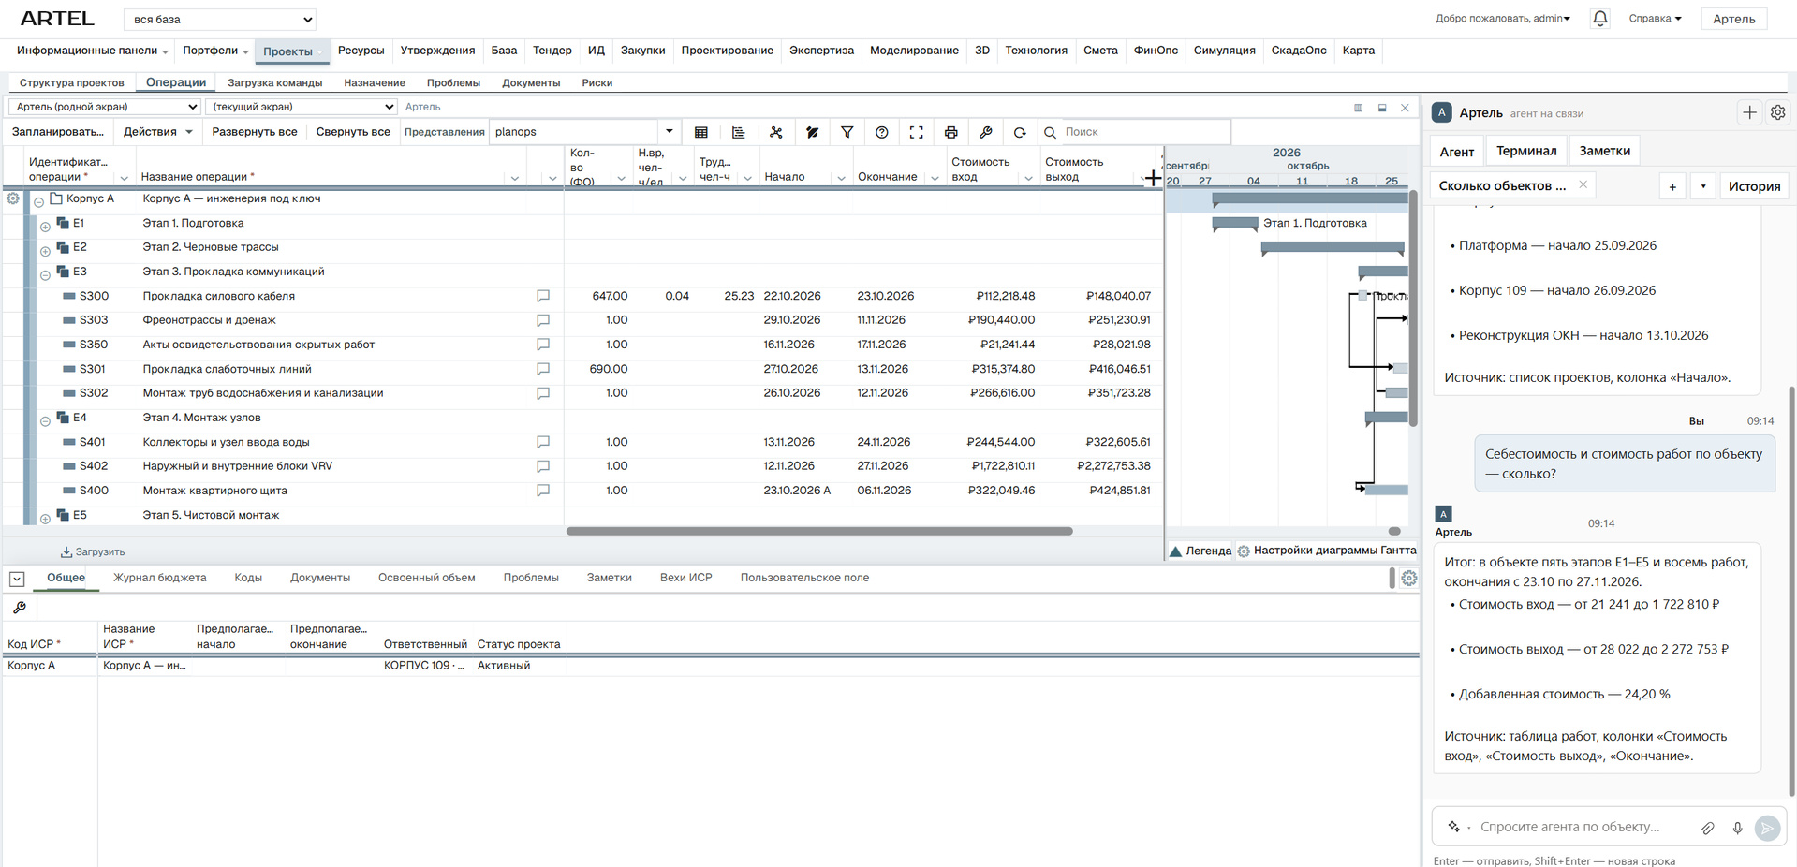Expand stage E5 tree node
1797x867 pixels.
click(x=45, y=519)
